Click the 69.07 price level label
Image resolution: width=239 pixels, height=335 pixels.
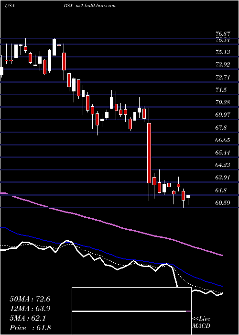point(223,115)
